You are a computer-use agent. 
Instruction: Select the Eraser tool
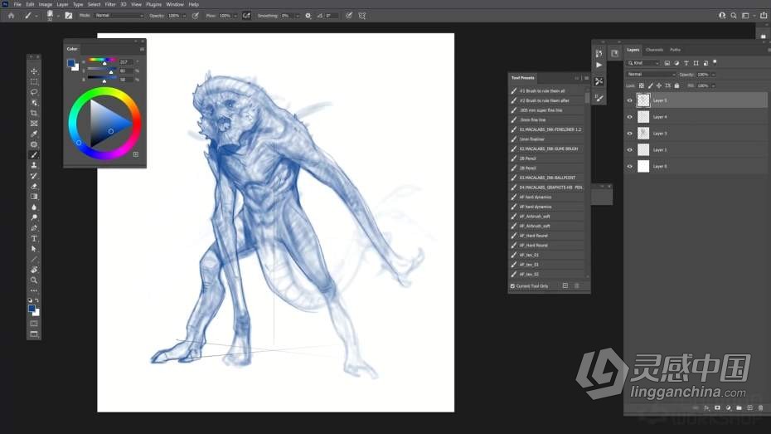tap(34, 187)
